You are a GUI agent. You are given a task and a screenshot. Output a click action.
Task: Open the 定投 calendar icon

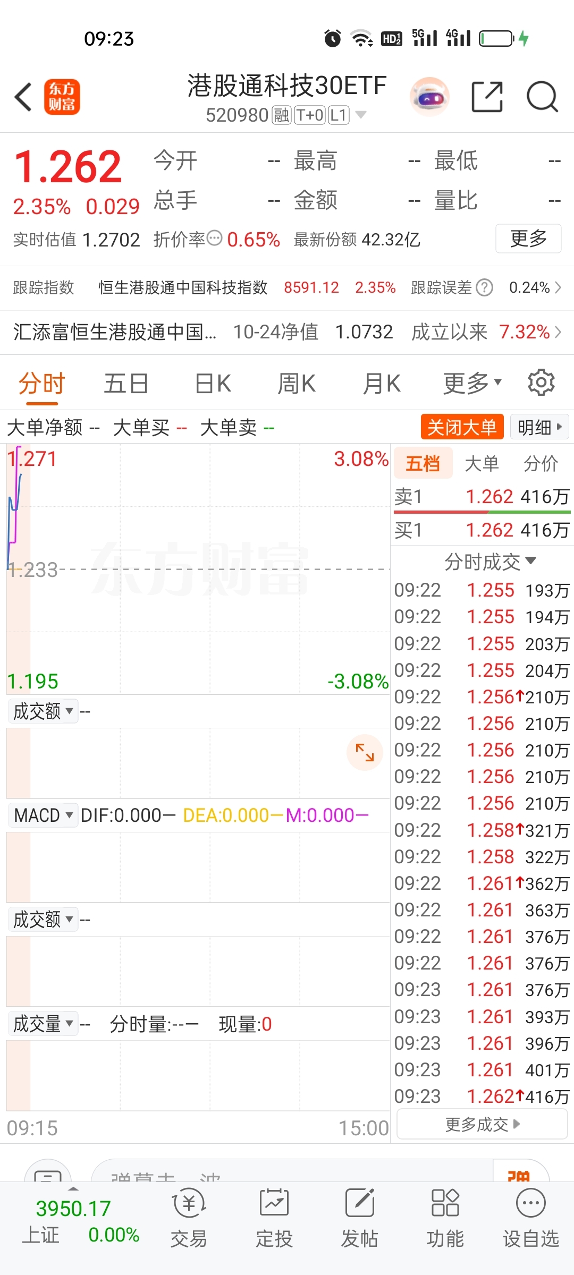[x=274, y=1203]
